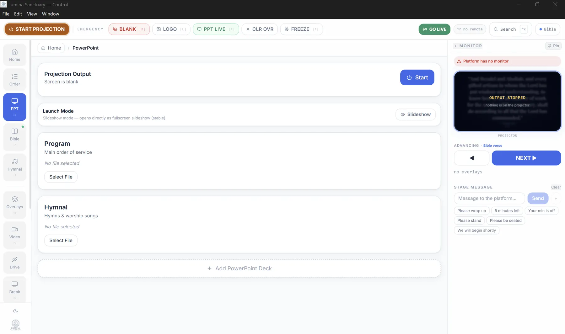565x334 pixels.
Task: Click Platform has no monitor warning
Action: pos(507,61)
